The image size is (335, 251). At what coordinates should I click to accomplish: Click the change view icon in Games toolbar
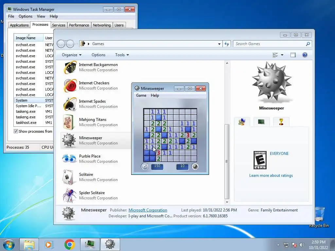[x=275, y=55]
